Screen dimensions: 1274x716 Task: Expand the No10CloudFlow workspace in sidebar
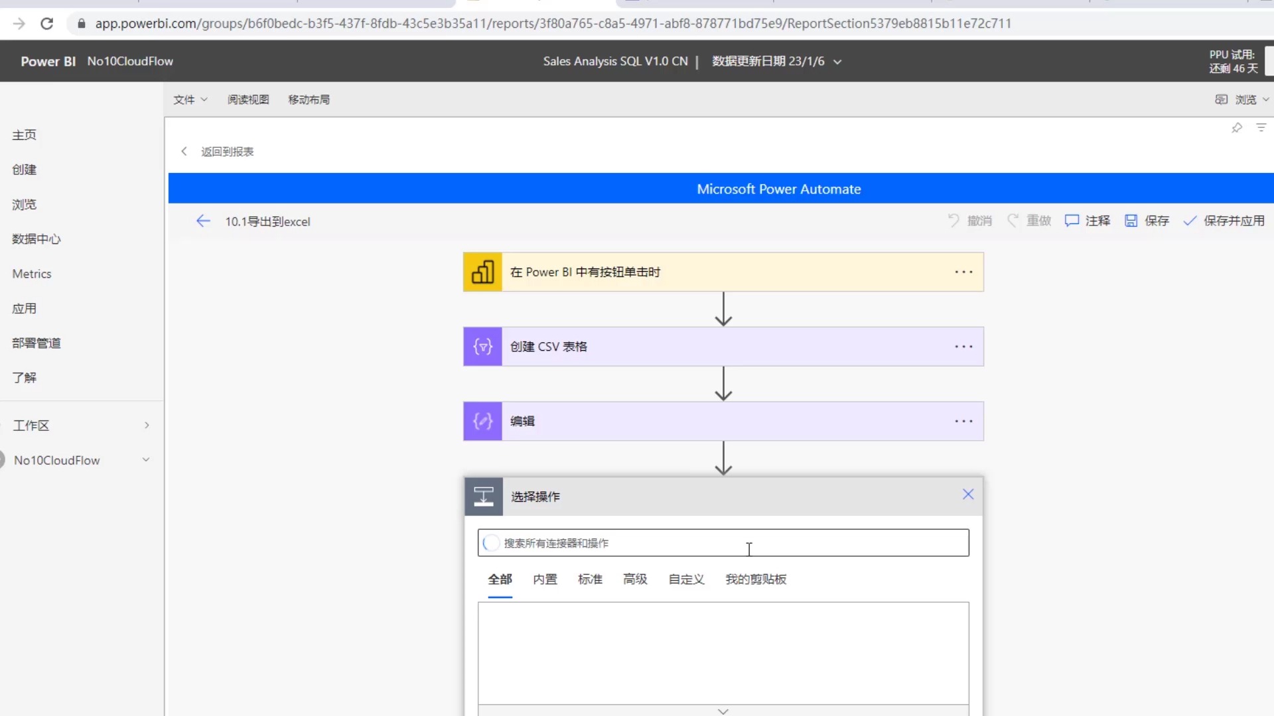point(146,459)
